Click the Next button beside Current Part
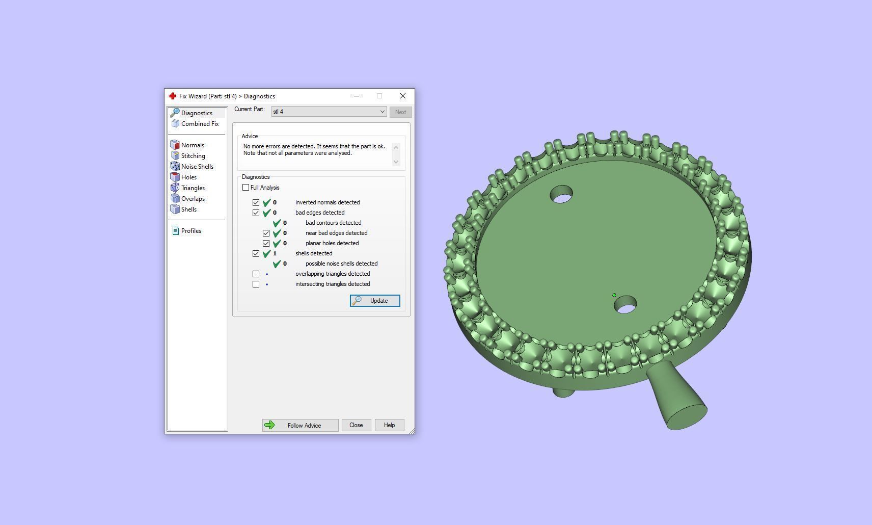This screenshot has height=525, width=872. tap(400, 112)
